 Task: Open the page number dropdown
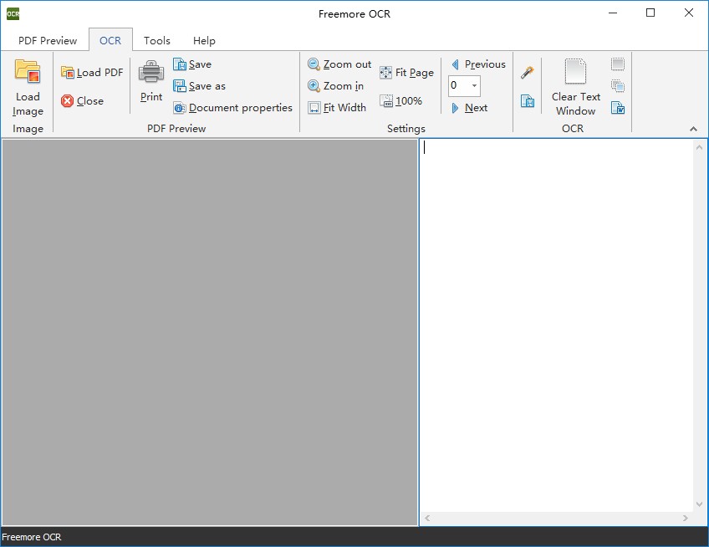click(x=474, y=85)
